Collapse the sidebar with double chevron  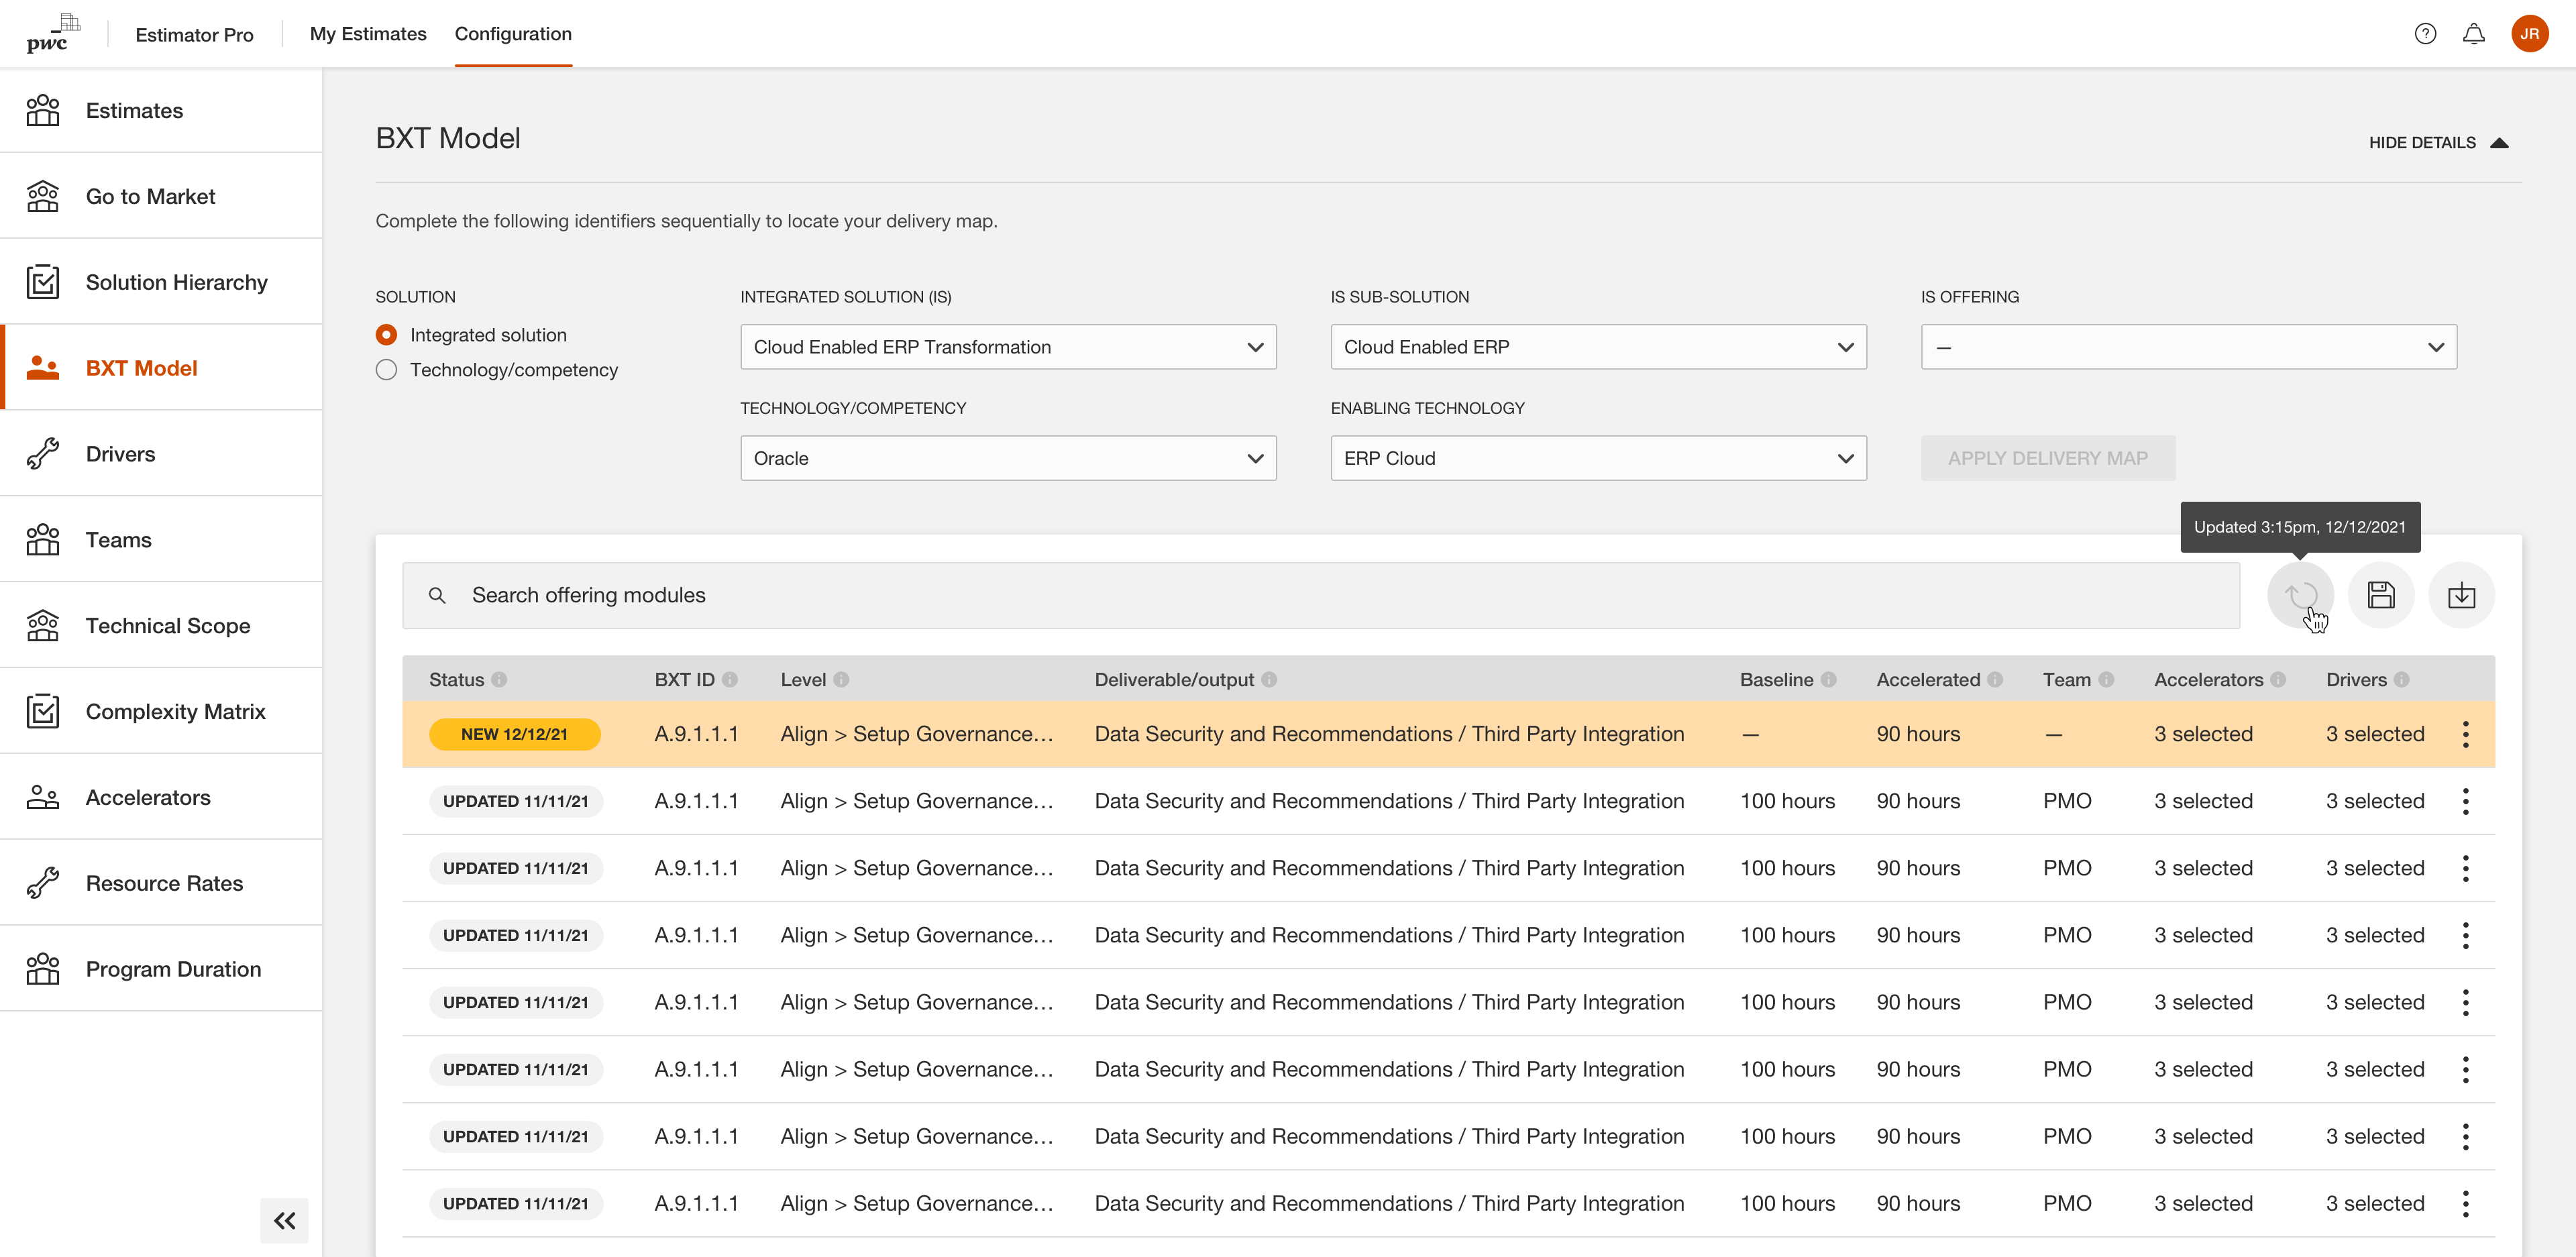[284, 1220]
